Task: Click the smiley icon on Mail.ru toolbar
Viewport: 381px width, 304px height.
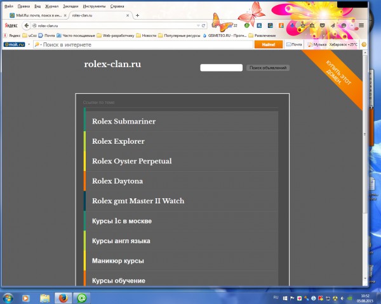Action: click(x=364, y=44)
